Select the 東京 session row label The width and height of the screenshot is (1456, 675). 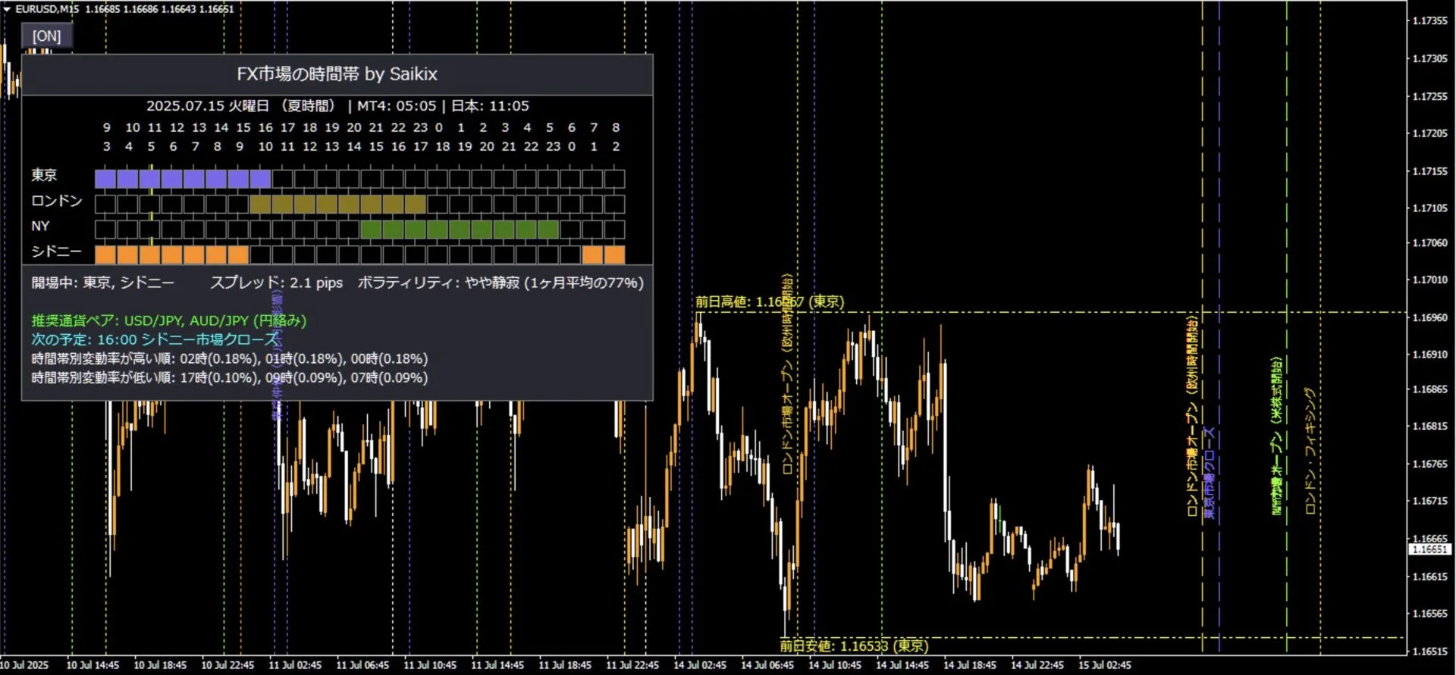(x=44, y=175)
